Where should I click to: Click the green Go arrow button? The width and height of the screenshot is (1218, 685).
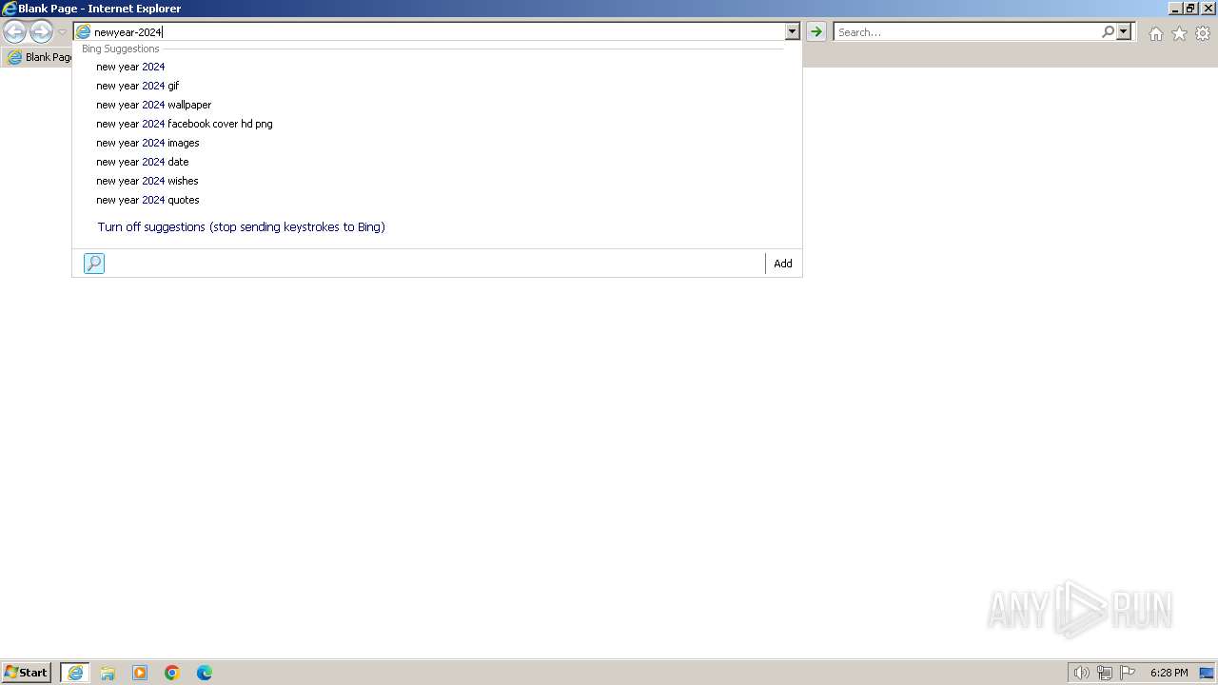[x=815, y=31]
